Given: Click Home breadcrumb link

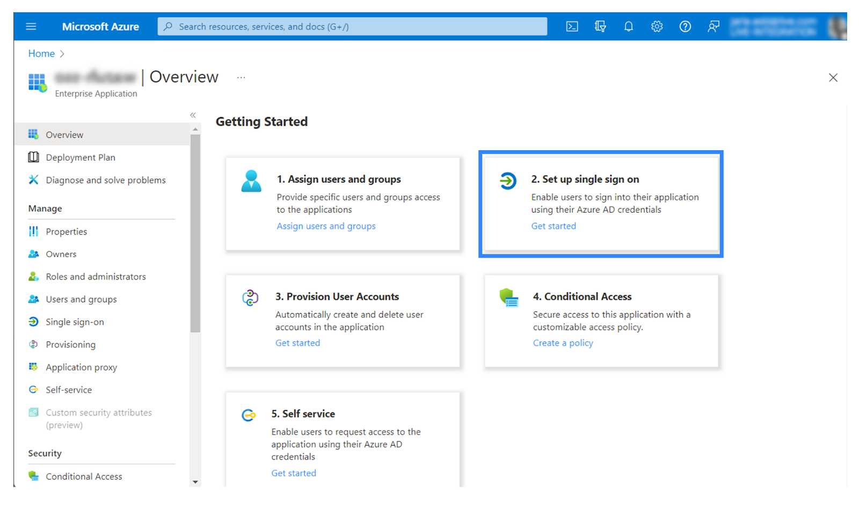Looking at the screenshot, I should (41, 53).
